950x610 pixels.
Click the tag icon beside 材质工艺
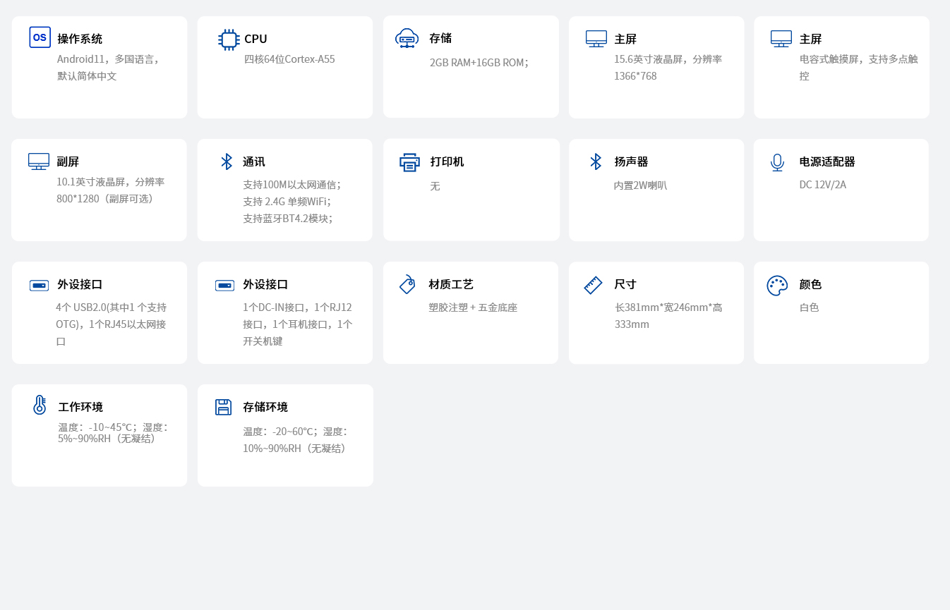click(407, 284)
